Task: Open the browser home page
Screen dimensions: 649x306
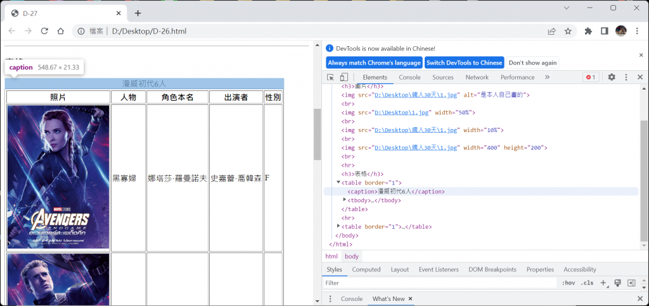Action: pos(60,31)
